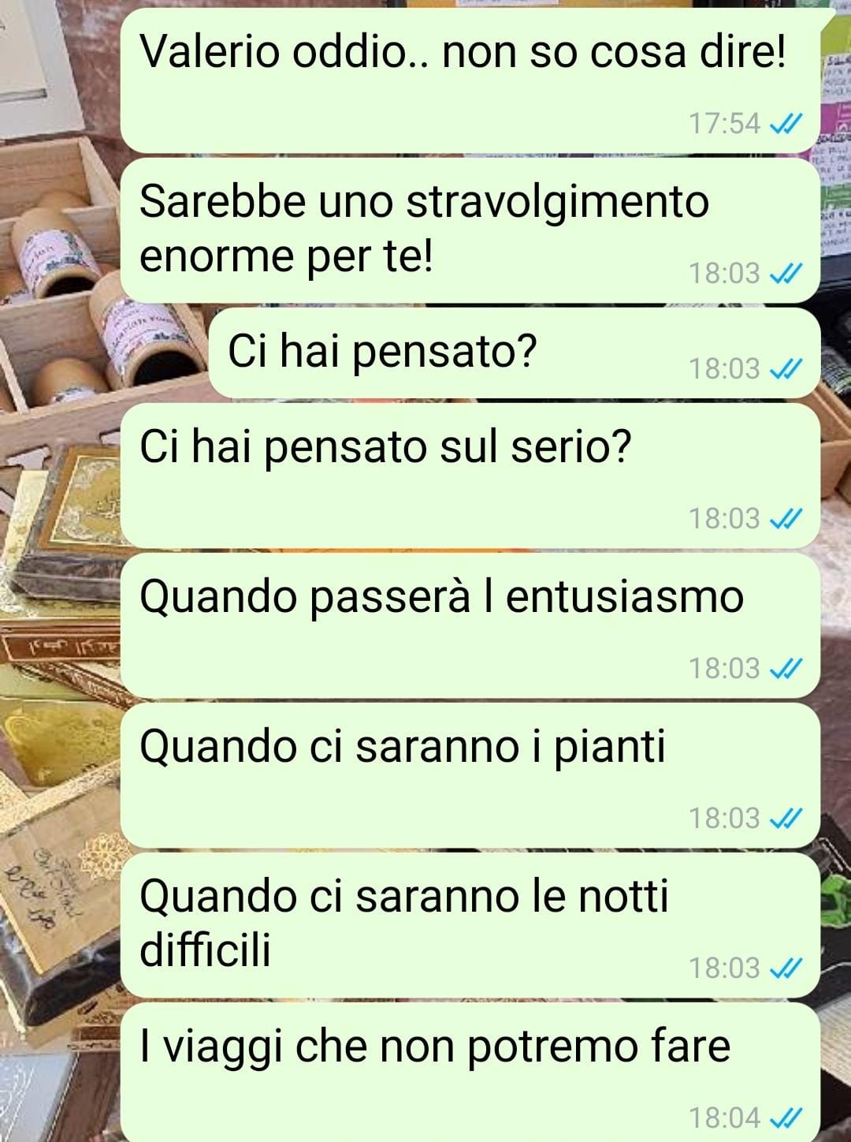851x1142 pixels.
Task: Tap the double checkmark on the 'Sarebbe uno stravolgimento' message
Action: tap(785, 274)
